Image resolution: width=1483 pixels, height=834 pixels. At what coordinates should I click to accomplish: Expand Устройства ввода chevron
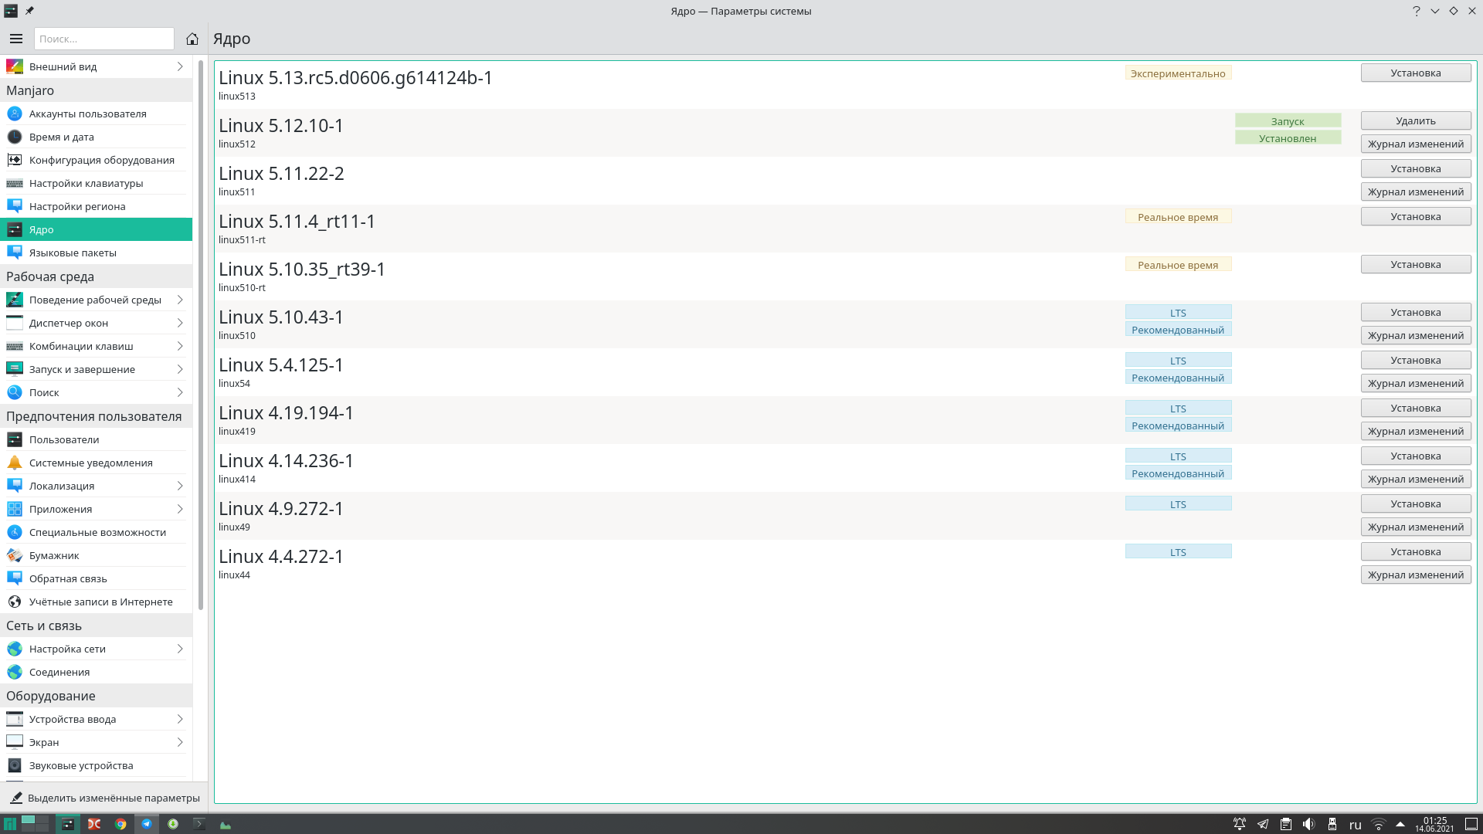coord(180,719)
